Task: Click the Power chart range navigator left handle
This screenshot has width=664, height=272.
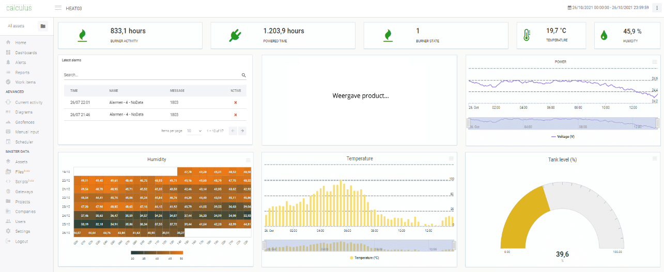Action: [469, 123]
